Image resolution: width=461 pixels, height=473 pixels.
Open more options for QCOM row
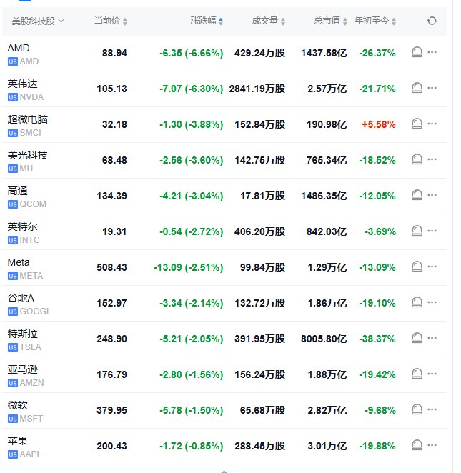(432, 195)
